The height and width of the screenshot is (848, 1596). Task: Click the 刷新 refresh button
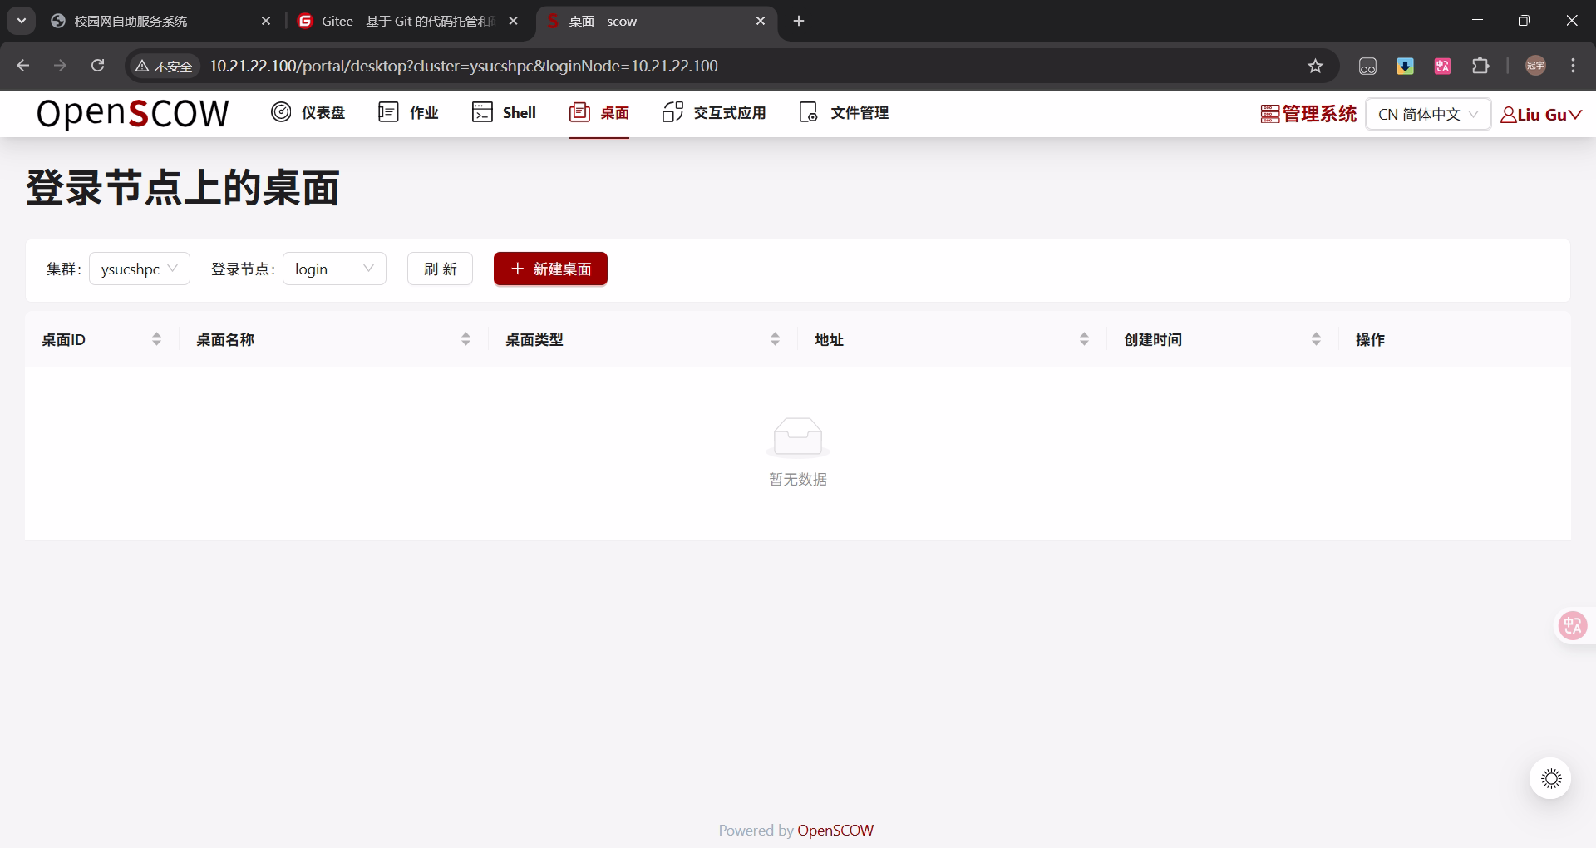(439, 268)
